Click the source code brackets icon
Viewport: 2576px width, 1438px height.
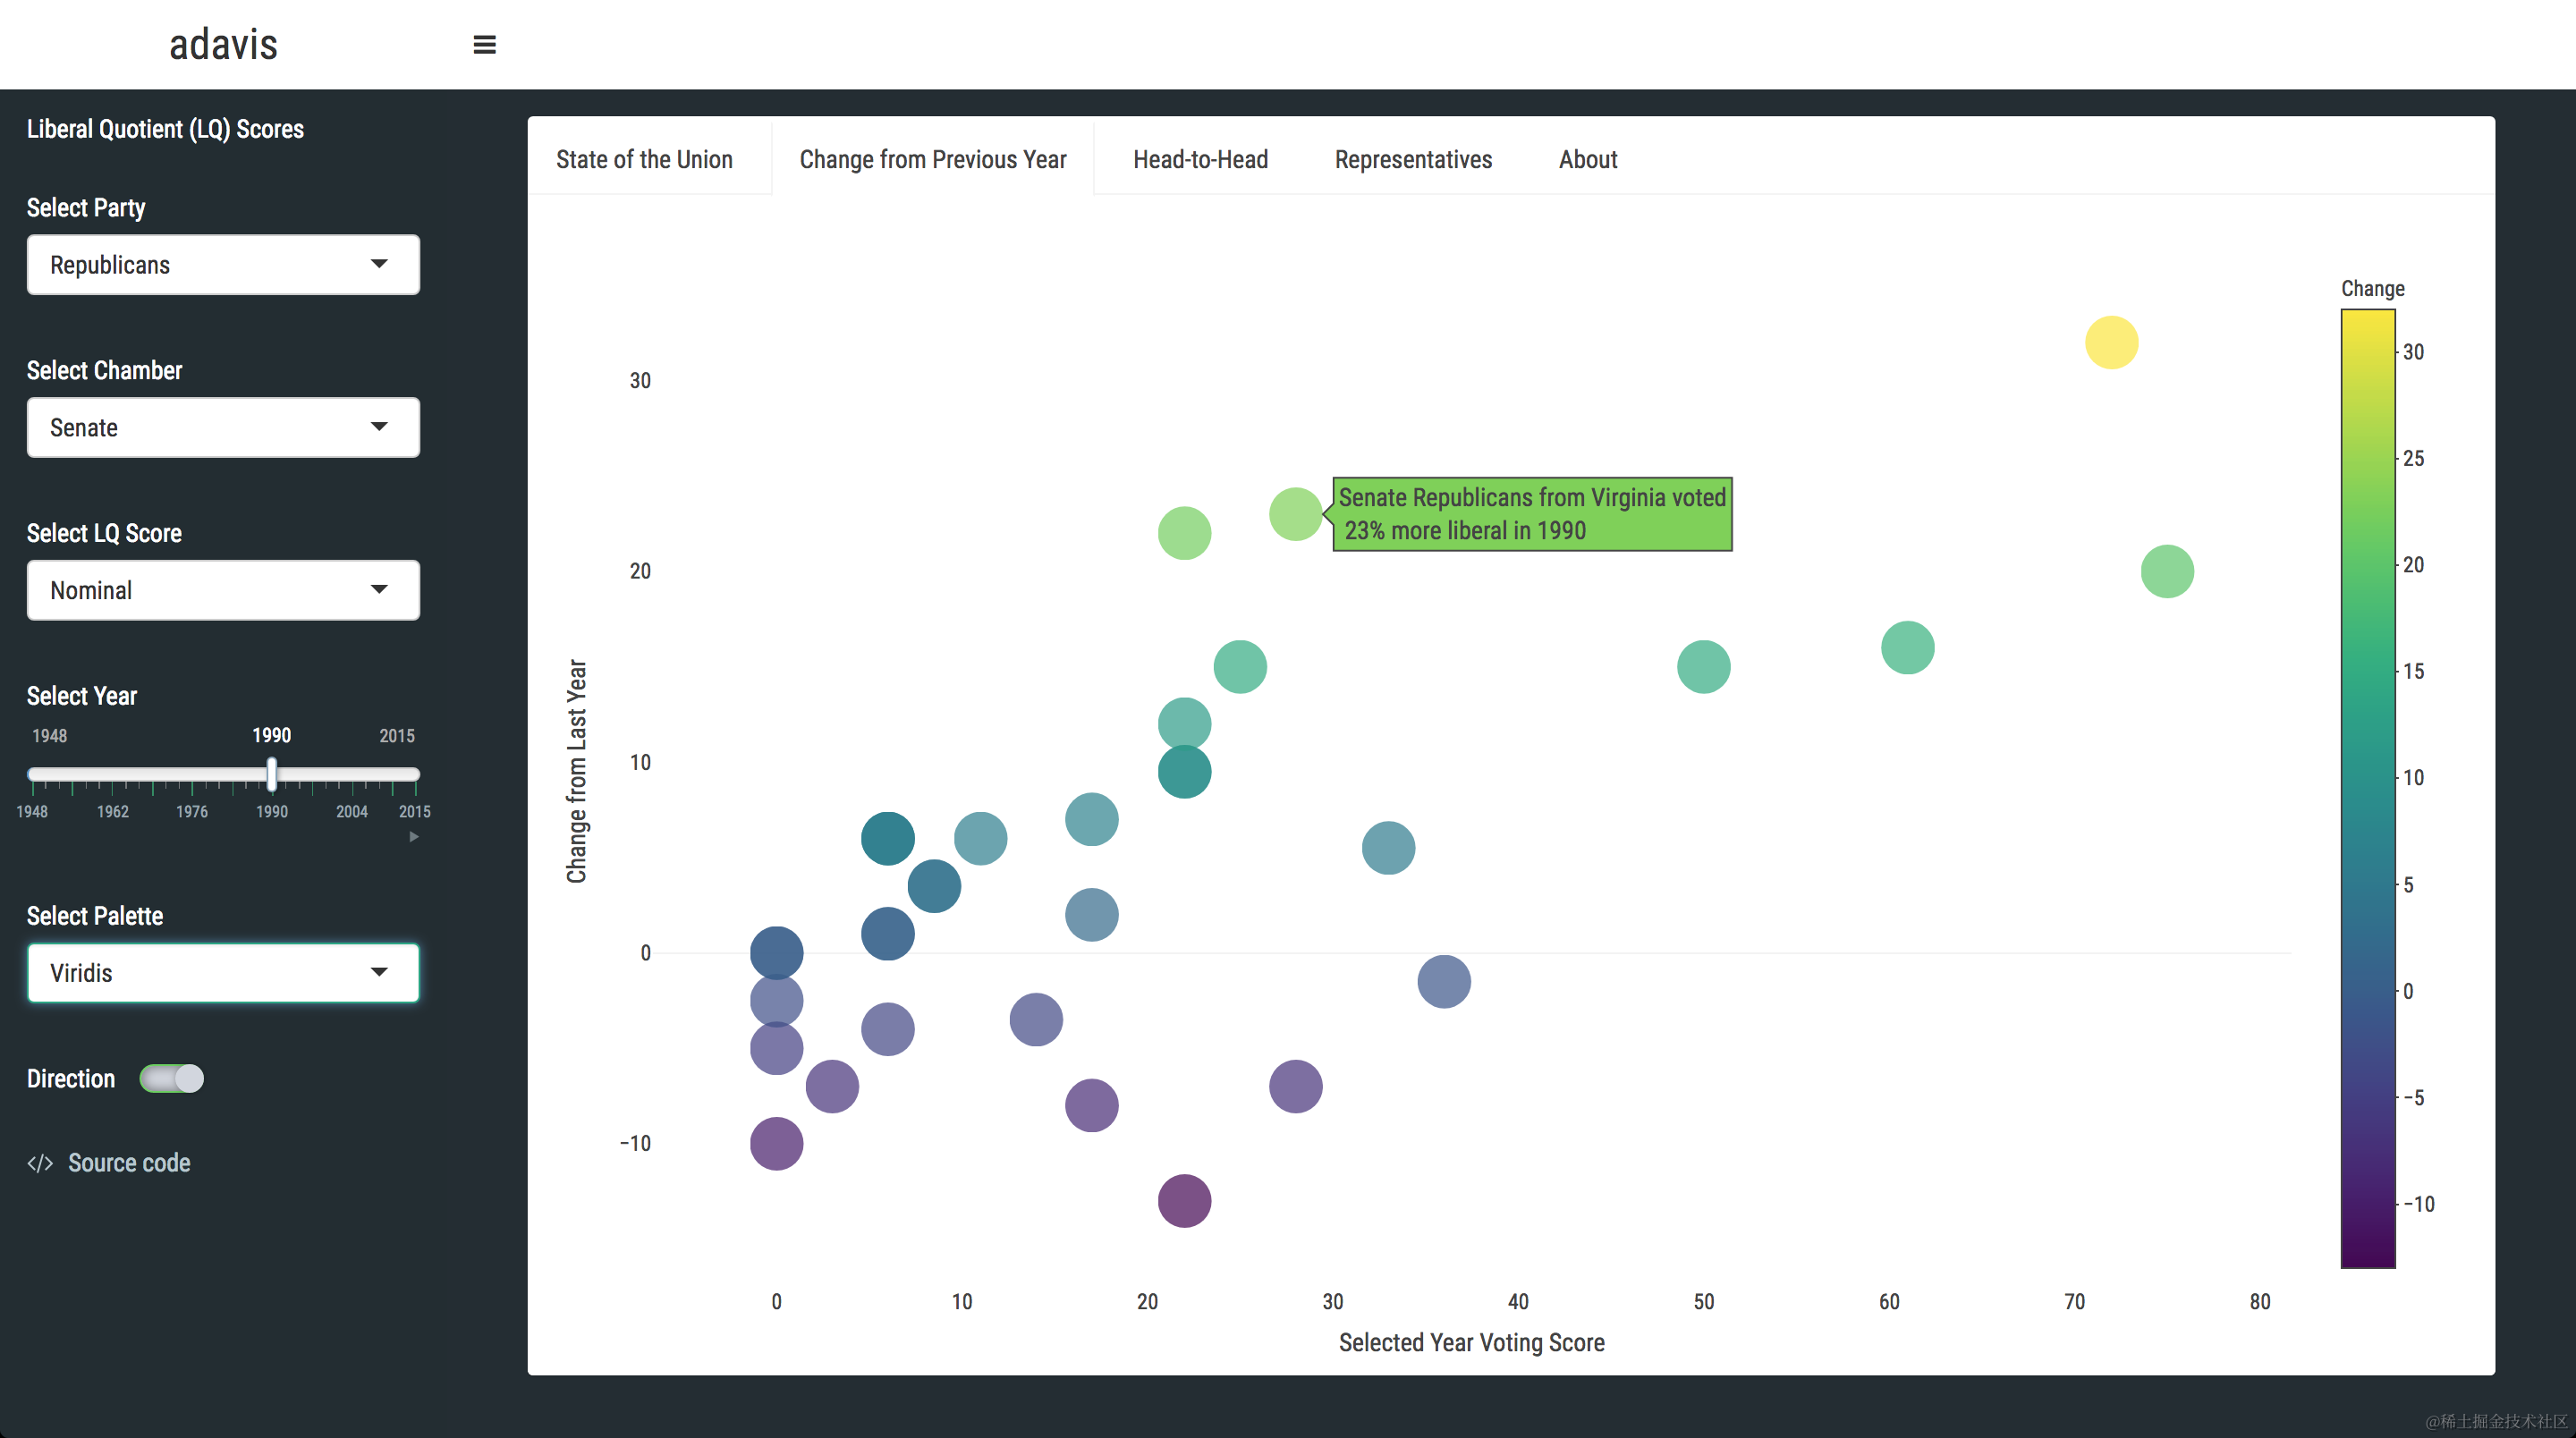tap(40, 1163)
